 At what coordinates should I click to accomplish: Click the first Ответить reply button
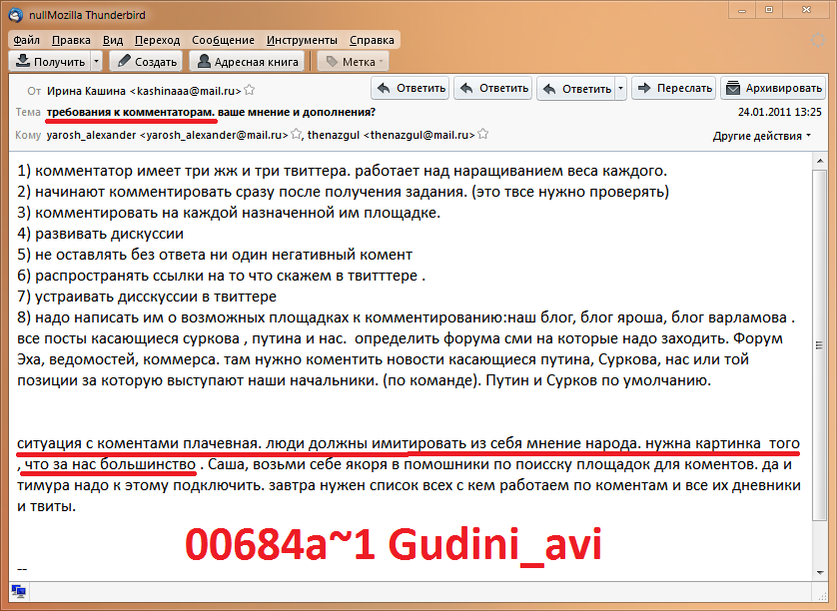(x=410, y=88)
